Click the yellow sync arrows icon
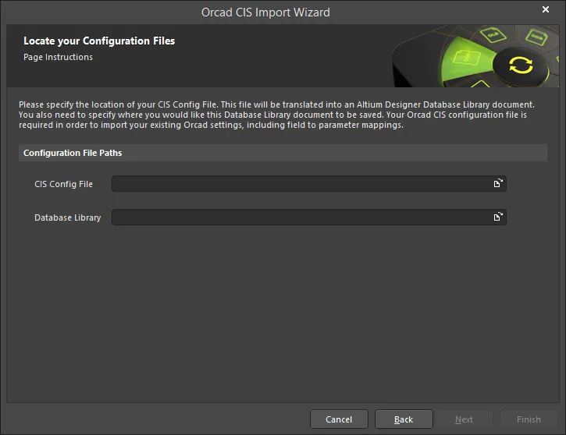The image size is (566, 435). tap(518, 65)
